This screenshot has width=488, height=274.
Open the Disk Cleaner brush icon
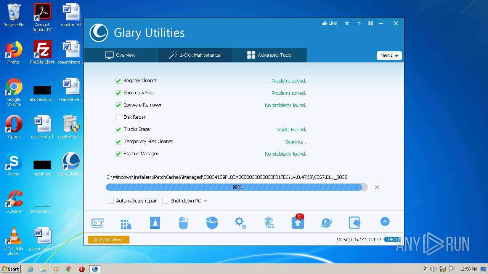coord(155,223)
